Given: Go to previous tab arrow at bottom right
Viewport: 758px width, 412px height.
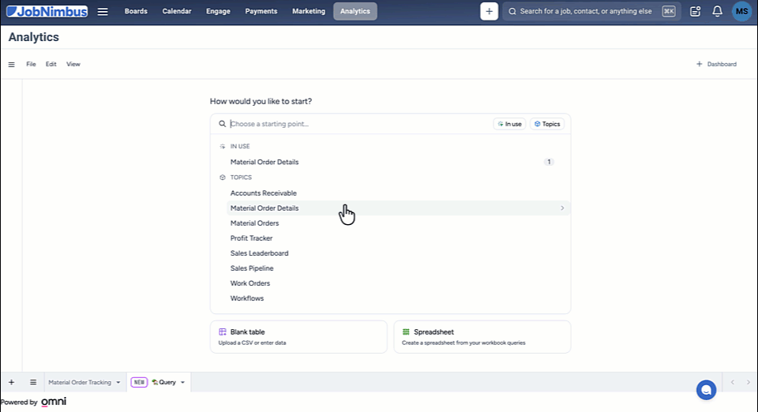Looking at the screenshot, I should [733, 382].
